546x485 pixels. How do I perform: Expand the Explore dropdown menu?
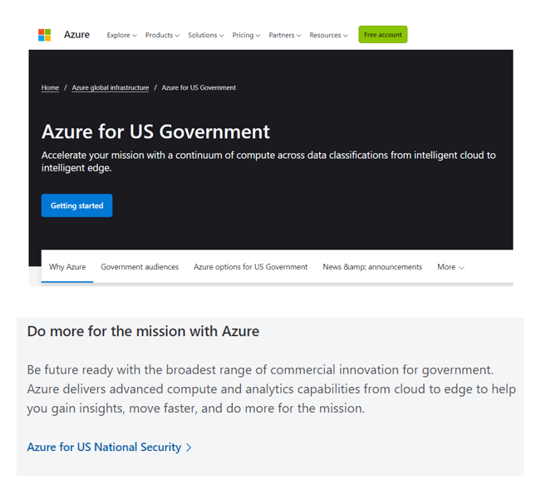click(121, 35)
